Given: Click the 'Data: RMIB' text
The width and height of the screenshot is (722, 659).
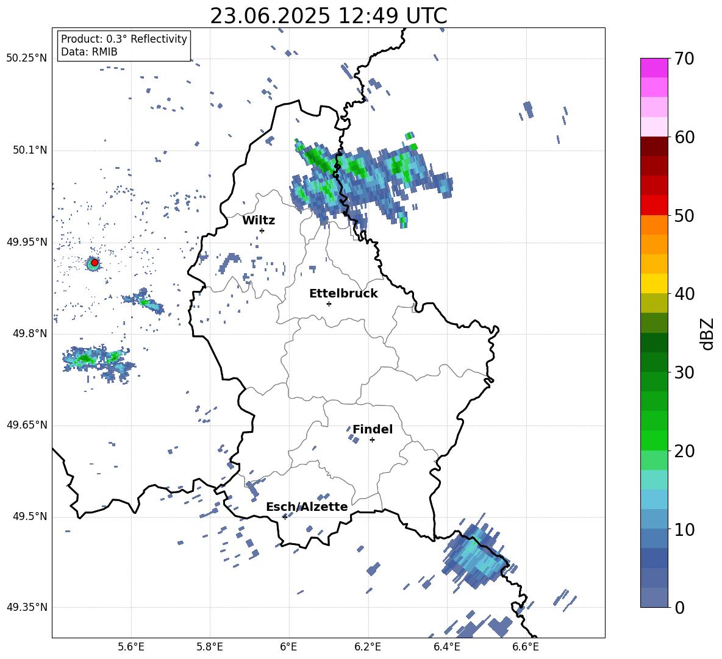Looking at the screenshot, I should [89, 52].
